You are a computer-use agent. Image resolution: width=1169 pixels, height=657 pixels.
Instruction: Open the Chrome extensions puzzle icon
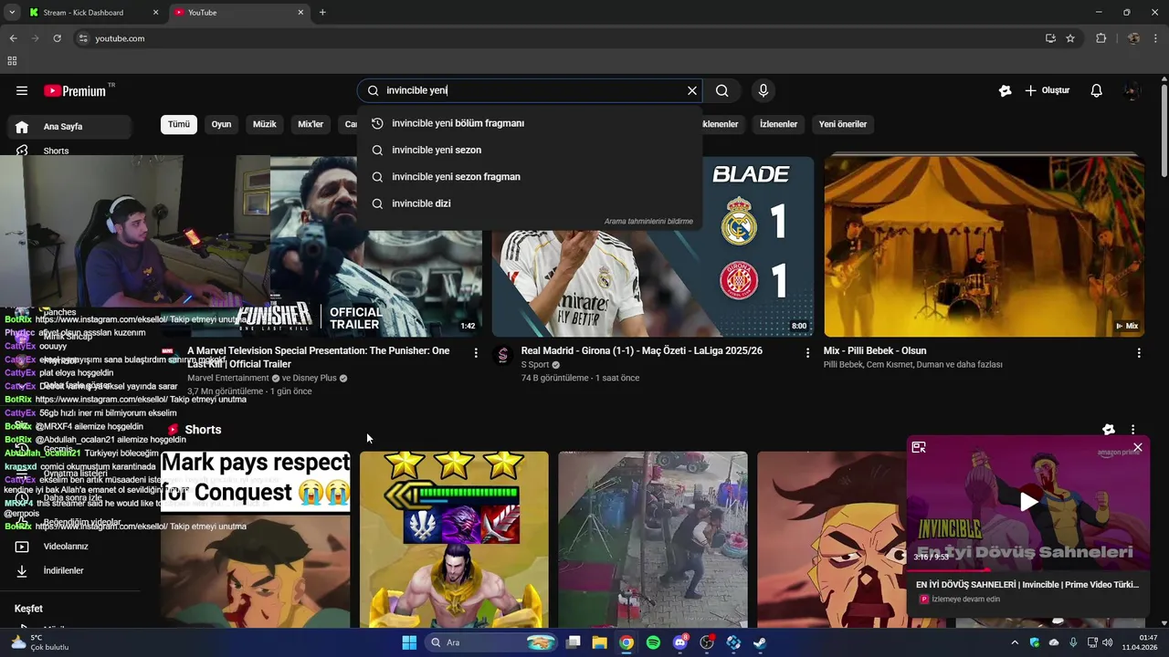(1101, 38)
